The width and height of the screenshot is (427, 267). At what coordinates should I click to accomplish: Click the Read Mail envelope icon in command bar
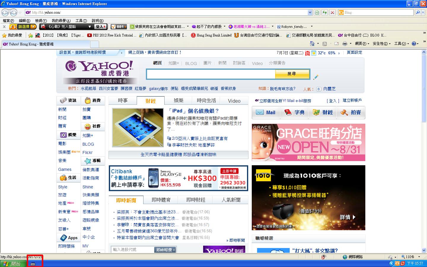click(x=337, y=44)
